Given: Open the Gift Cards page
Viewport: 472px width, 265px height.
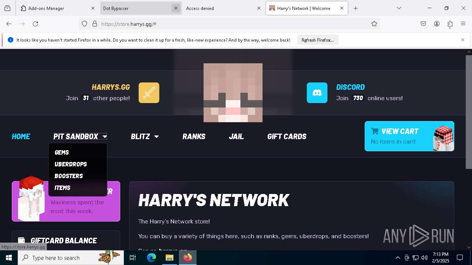Looking at the screenshot, I should pos(287,137).
